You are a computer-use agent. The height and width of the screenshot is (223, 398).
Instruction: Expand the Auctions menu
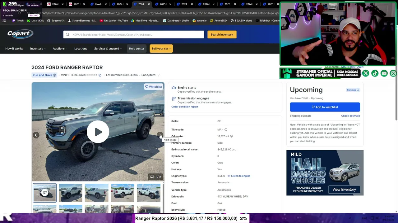tap(60, 49)
